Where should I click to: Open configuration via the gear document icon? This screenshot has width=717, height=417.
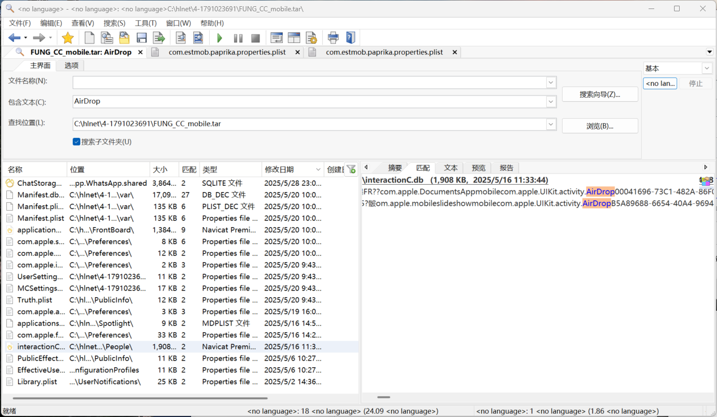(x=311, y=38)
